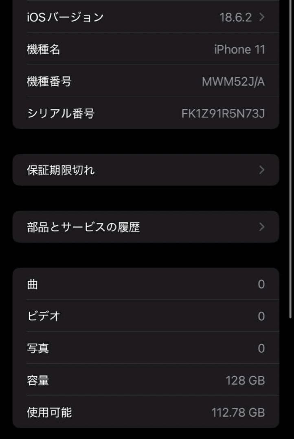Select the 112.78 GB available value
The image size is (294, 439).
[238, 413]
